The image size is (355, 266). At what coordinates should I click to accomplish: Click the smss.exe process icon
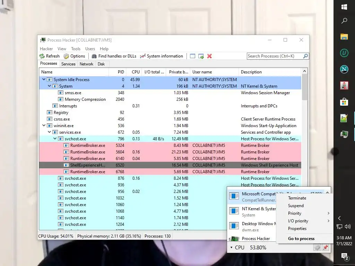[x=60, y=92]
